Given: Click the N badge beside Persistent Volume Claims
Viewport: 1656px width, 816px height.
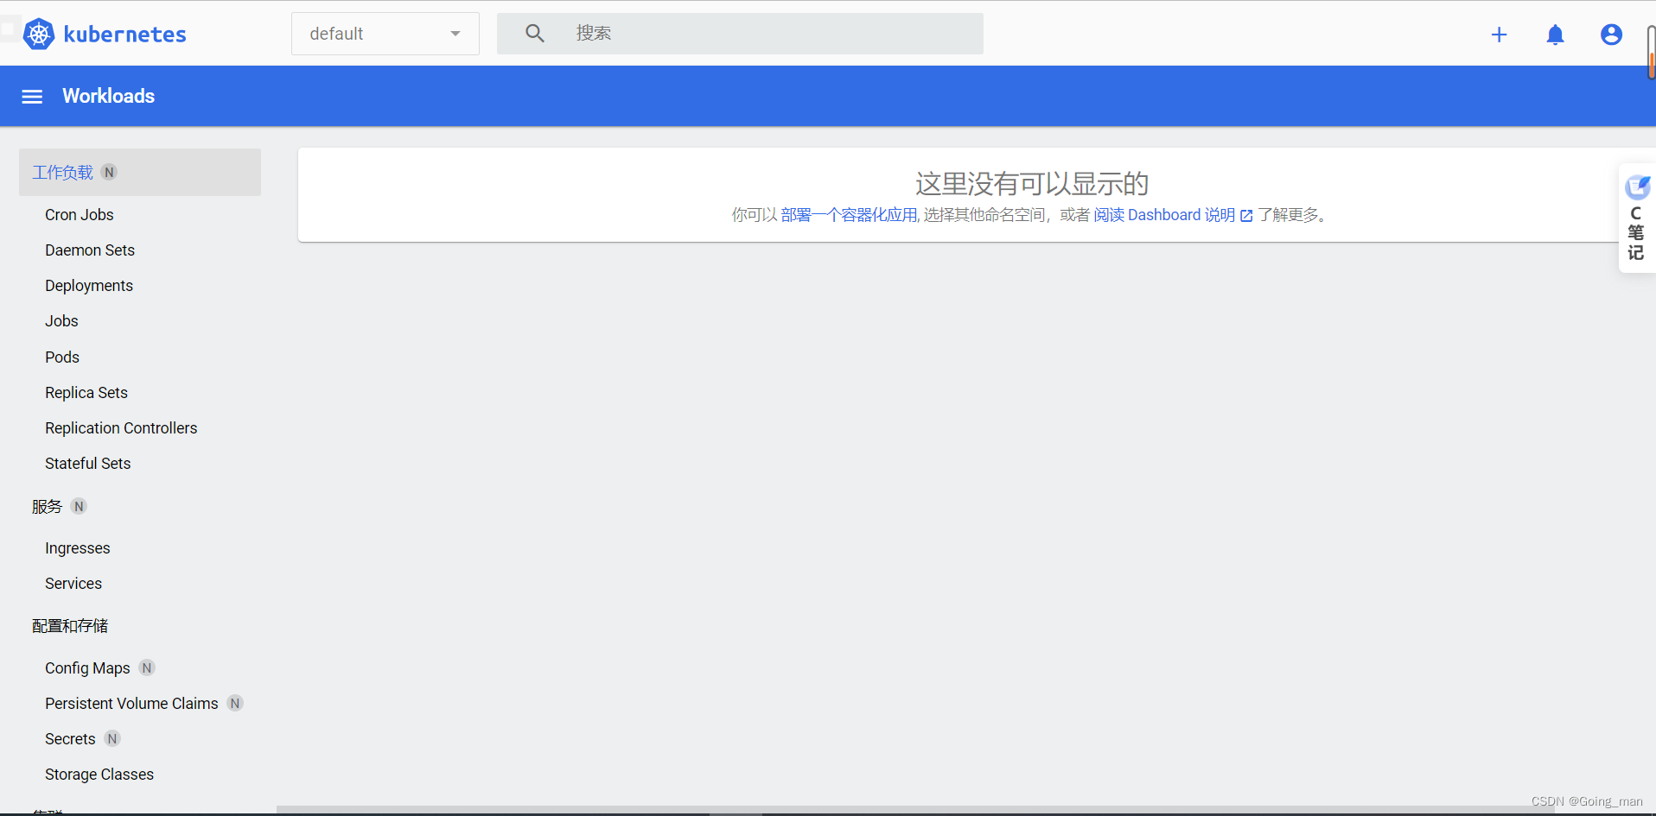Looking at the screenshot, I should pos(235,704).
